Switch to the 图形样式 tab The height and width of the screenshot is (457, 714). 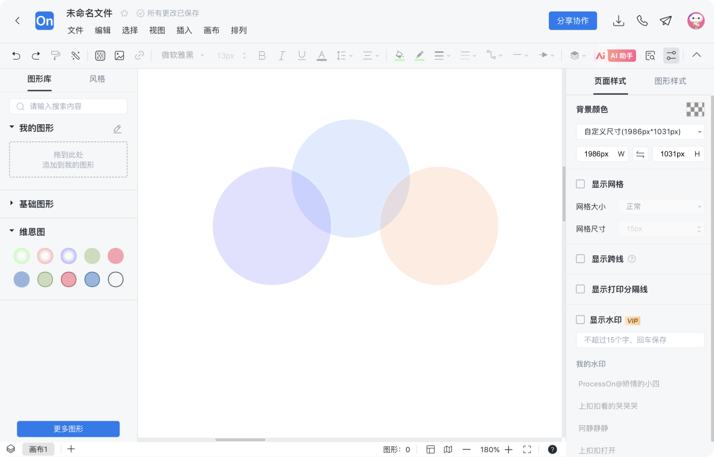pos(670,81)
